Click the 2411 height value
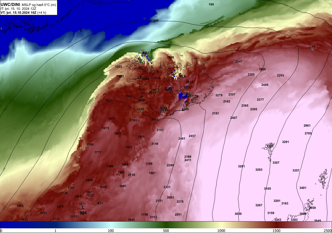The height and width of the screenshot is (233, 332). click(x=188, y=160)
